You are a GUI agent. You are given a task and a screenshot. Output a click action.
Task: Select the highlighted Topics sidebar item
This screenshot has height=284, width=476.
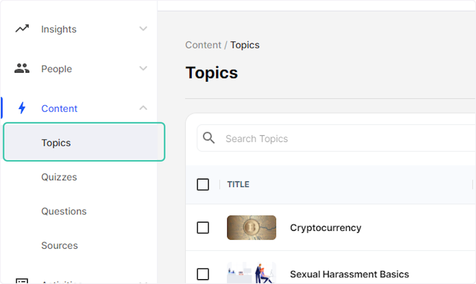[56, 142]
